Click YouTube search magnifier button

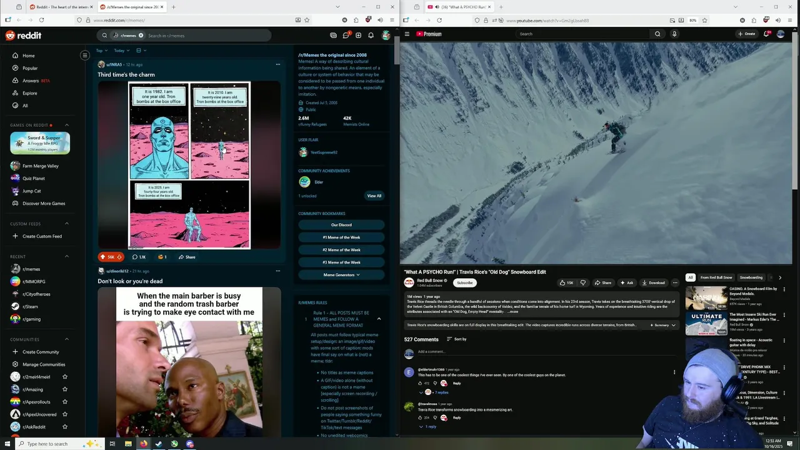[x=657, y=34]
